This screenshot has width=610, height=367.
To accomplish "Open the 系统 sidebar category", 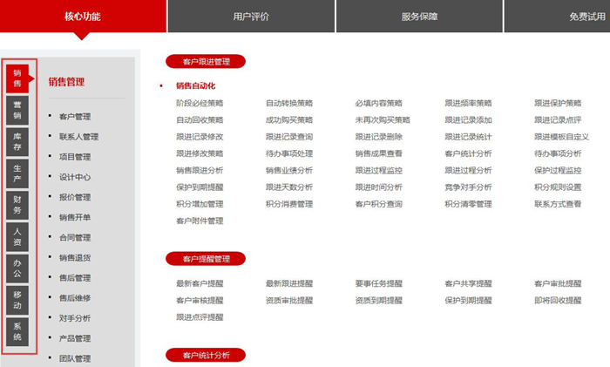I will pyautogui.click(x=17, y=331).
